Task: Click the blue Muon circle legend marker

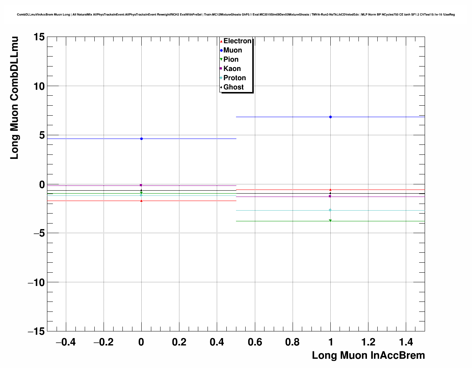Action: point(221,50)
